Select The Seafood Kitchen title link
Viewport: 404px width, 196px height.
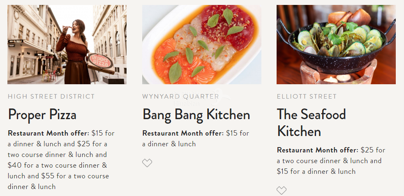(x=311, y=122)
